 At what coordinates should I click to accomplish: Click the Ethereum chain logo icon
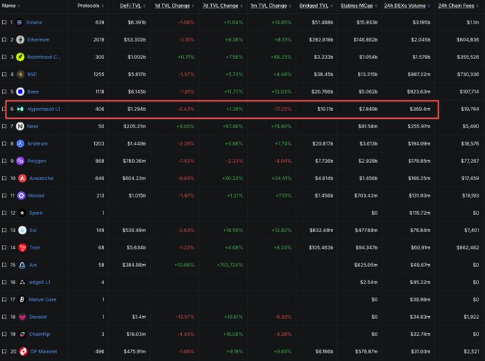point(21,40)
